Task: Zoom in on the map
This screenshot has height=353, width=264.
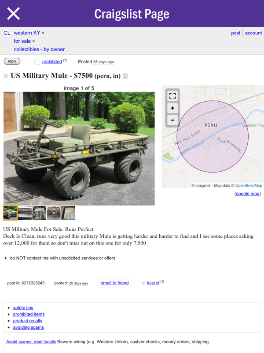Action: coord(172,108)
